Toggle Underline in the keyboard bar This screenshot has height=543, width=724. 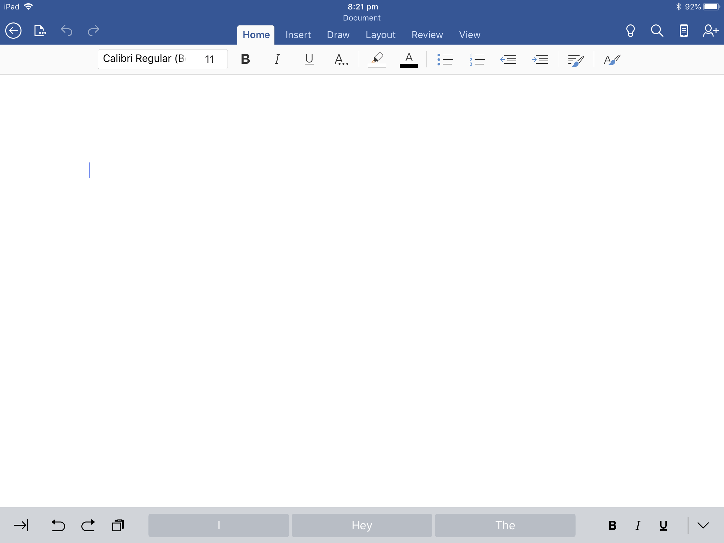tap(663, 525)
